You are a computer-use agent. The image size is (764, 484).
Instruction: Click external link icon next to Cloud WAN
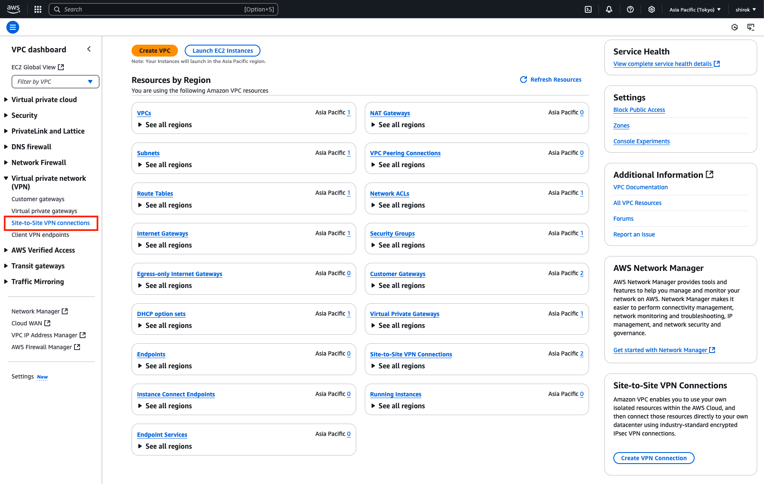[x=47, y=323]
